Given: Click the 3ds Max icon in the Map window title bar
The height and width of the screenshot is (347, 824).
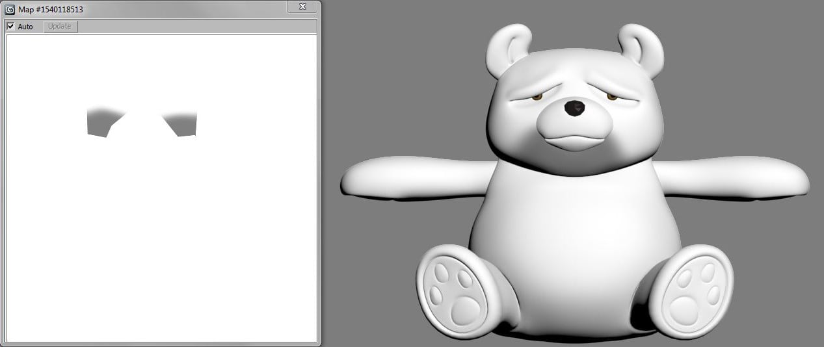Looking at the screenshot, I should (10, 9).
